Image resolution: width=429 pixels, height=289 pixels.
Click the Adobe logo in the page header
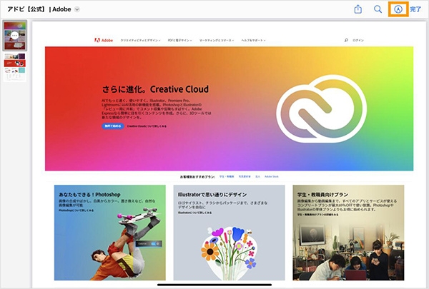tap(104, 40)
